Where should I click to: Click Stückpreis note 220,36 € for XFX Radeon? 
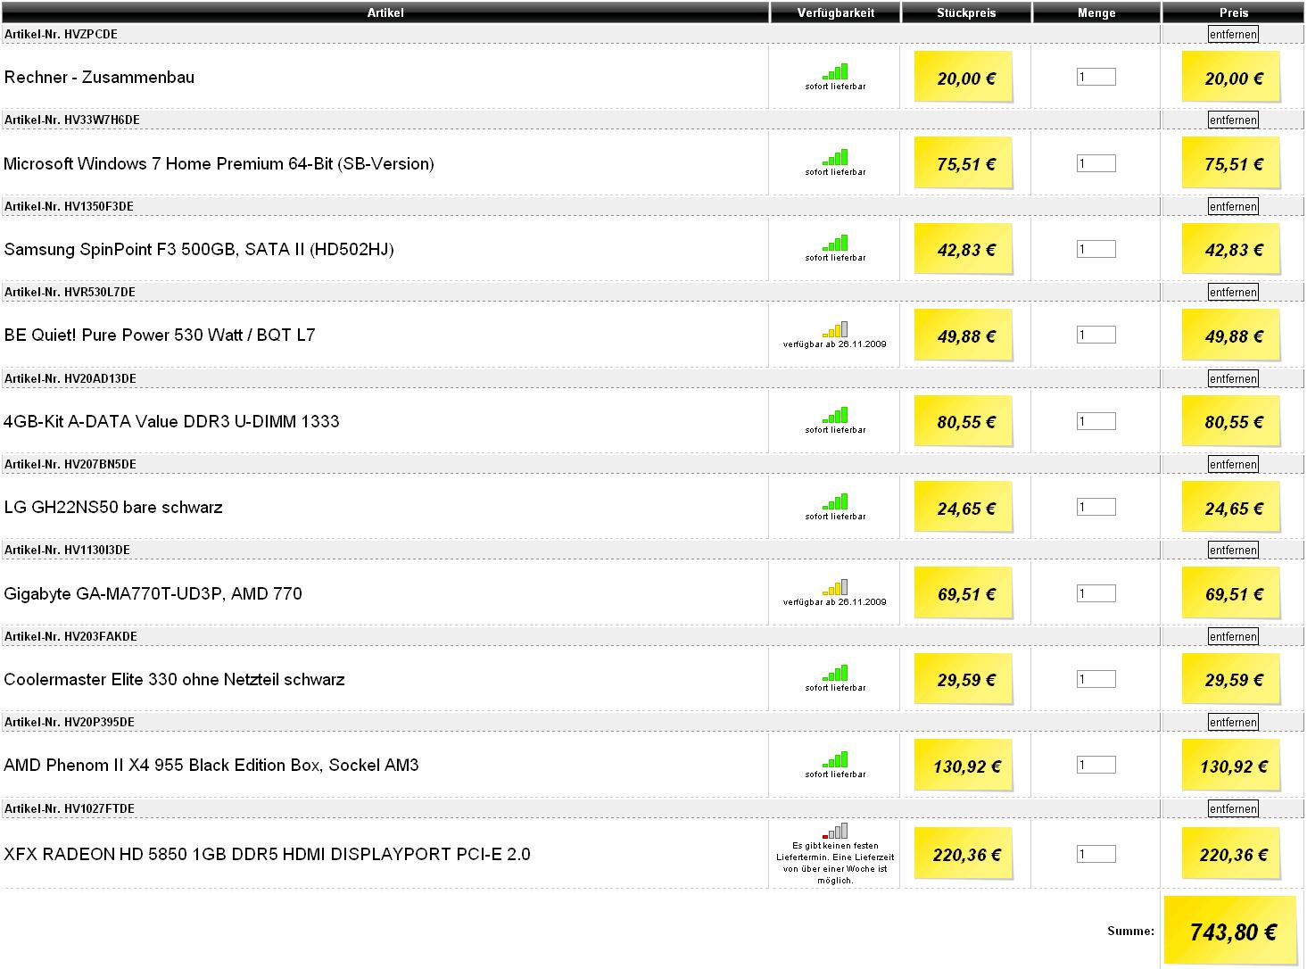(964, 854)
